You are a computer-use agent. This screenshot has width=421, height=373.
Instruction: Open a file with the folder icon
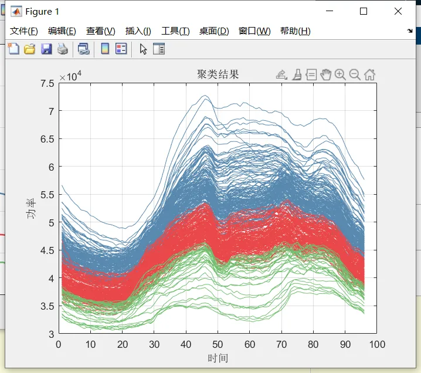[x=29, y=49]
